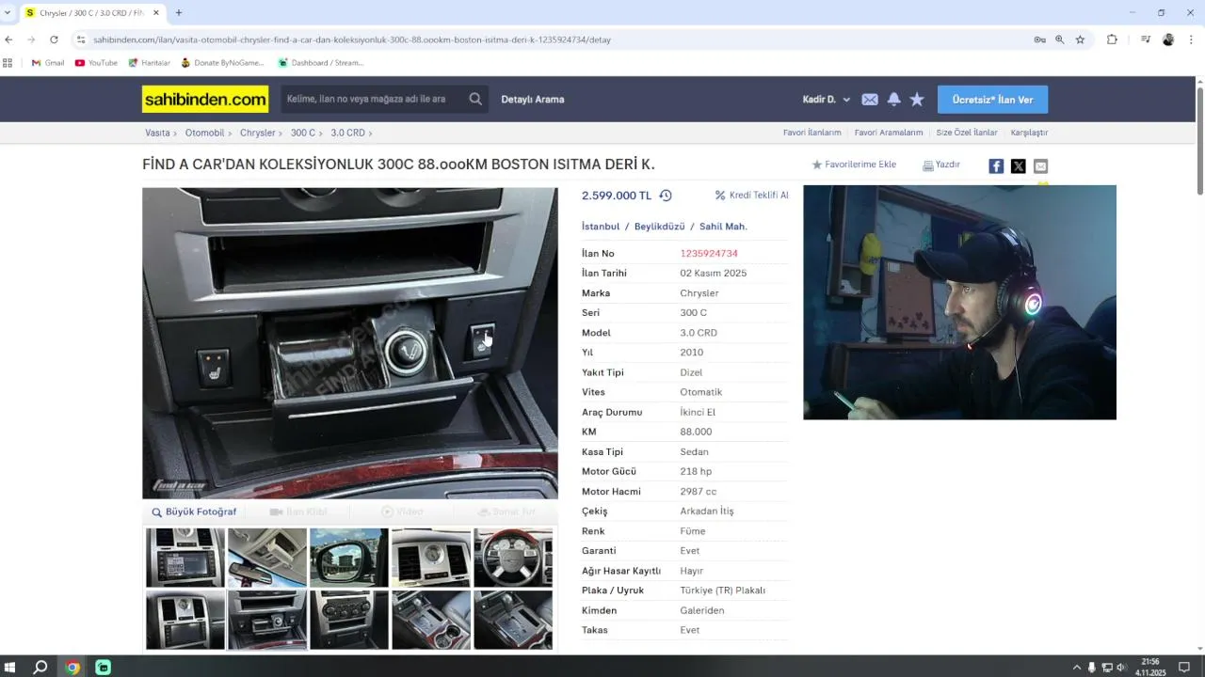Switch to Büyük Fotoğraf tab
The image size is (1205, 677).
pyautogui.click(x=195, y=512)
